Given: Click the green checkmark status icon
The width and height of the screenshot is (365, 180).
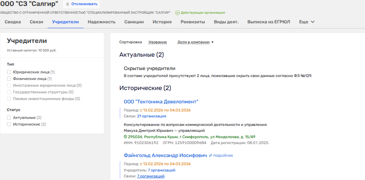Looking at the screenshot, I should 177,13.
